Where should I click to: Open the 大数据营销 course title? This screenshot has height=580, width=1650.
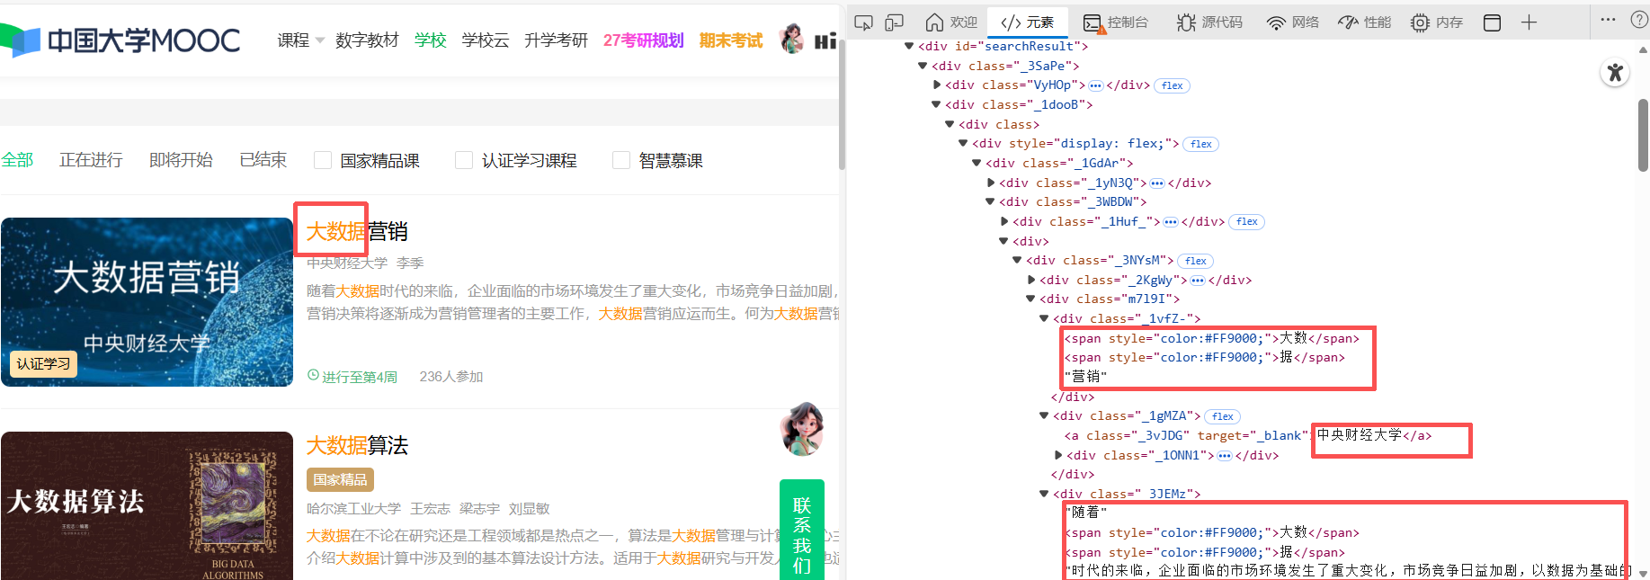point(357,232)
